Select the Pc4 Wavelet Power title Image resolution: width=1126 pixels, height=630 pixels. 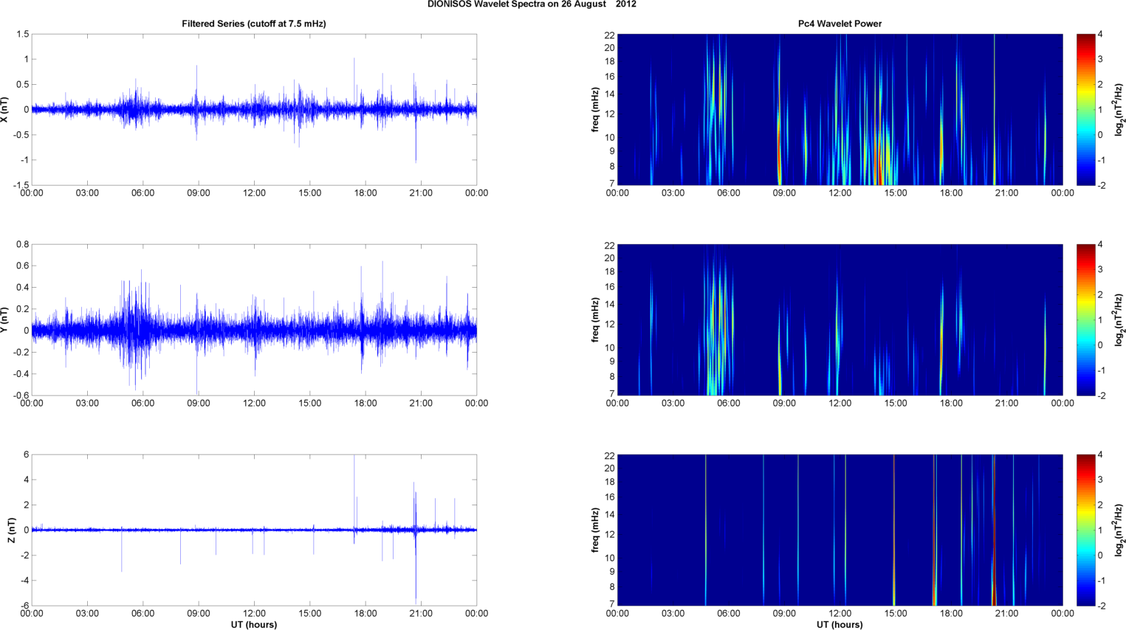point(840,24)
